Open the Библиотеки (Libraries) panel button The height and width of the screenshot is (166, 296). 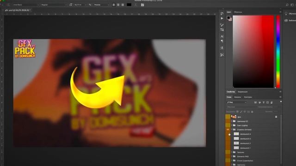click(290, 20)
